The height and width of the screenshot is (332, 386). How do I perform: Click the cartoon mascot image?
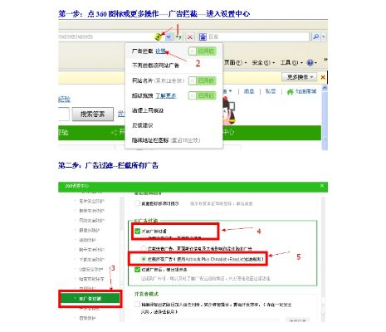coord(228,110)
